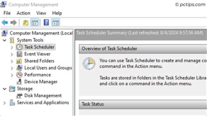Select Local Users and Groups item
Viewport: 207px width, 116px height.
click(48, 68)
